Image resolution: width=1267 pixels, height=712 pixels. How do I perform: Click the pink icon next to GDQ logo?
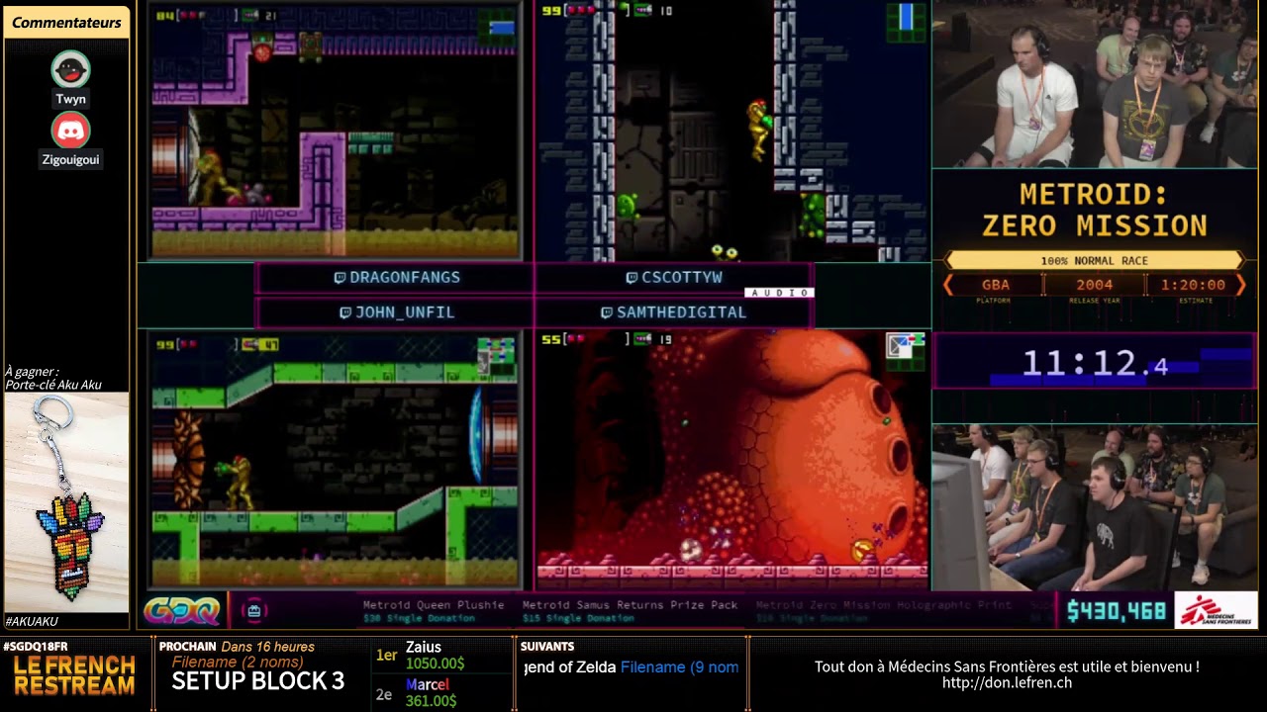click(254, 611)
